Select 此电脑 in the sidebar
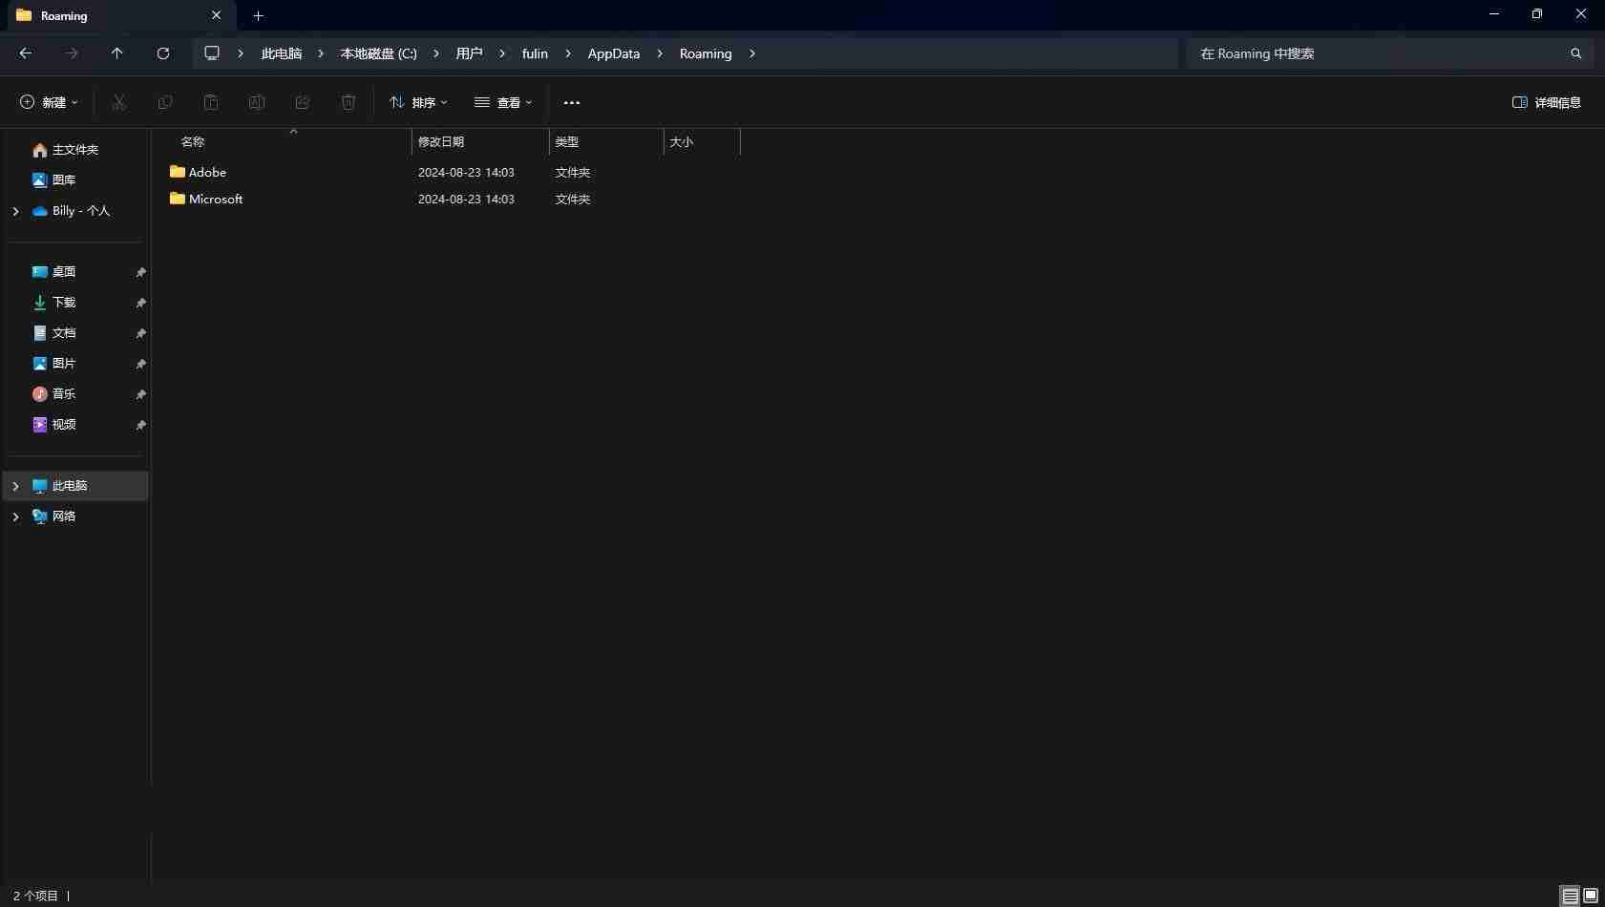This screenshot has width=1605, height=907. 76,486
